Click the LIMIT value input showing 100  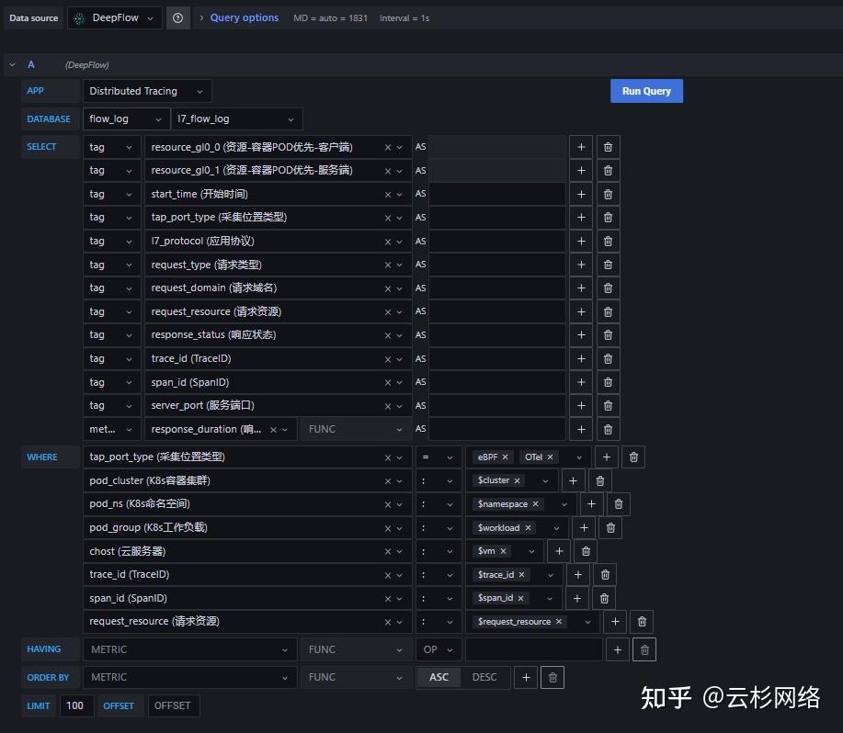coord(76,705)
